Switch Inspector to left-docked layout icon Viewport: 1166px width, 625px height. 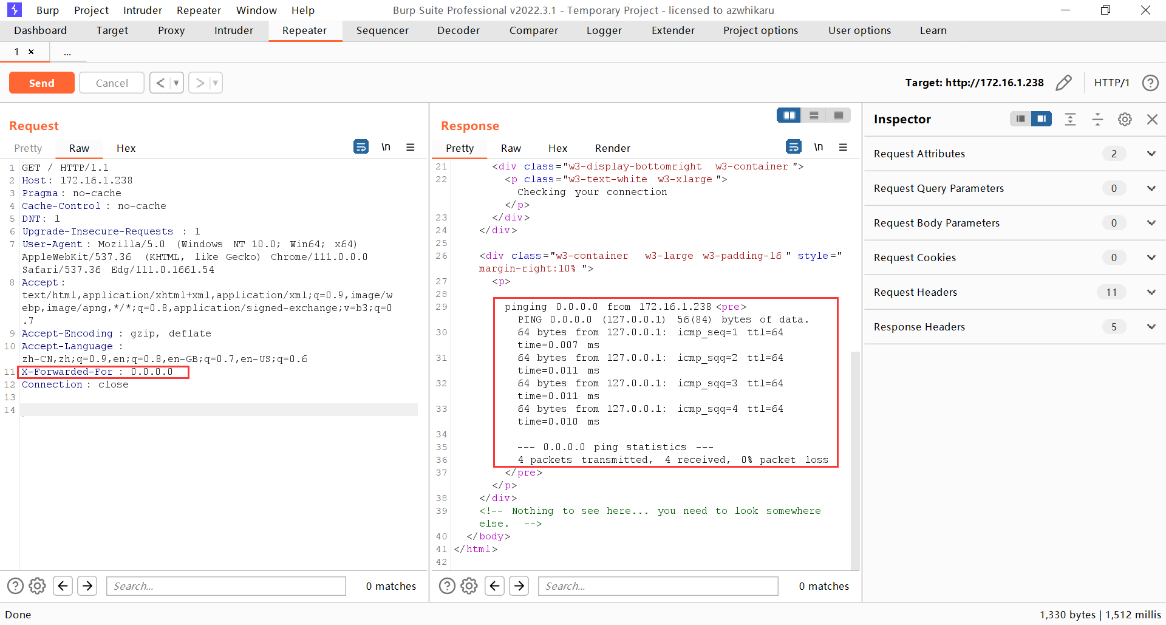(1020, 119)
